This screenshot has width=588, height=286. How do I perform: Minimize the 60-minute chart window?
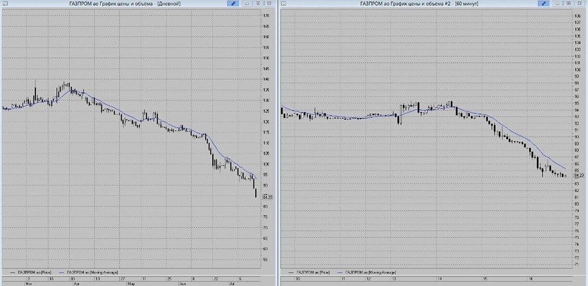(557, 4)
